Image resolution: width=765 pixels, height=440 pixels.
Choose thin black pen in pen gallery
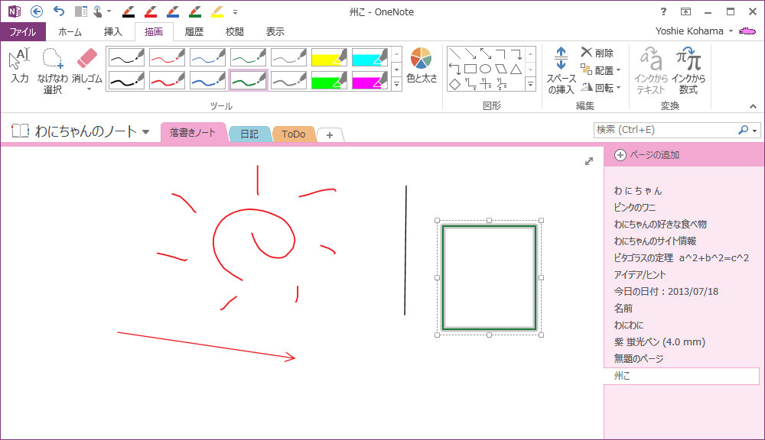126,57
